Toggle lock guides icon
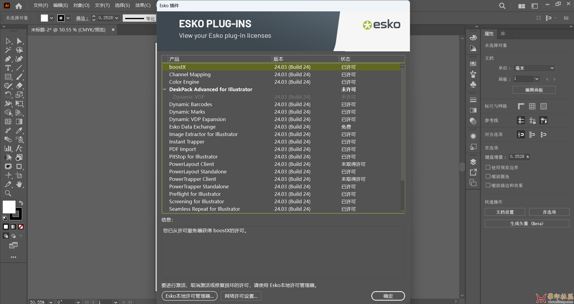 coord(532,120)
